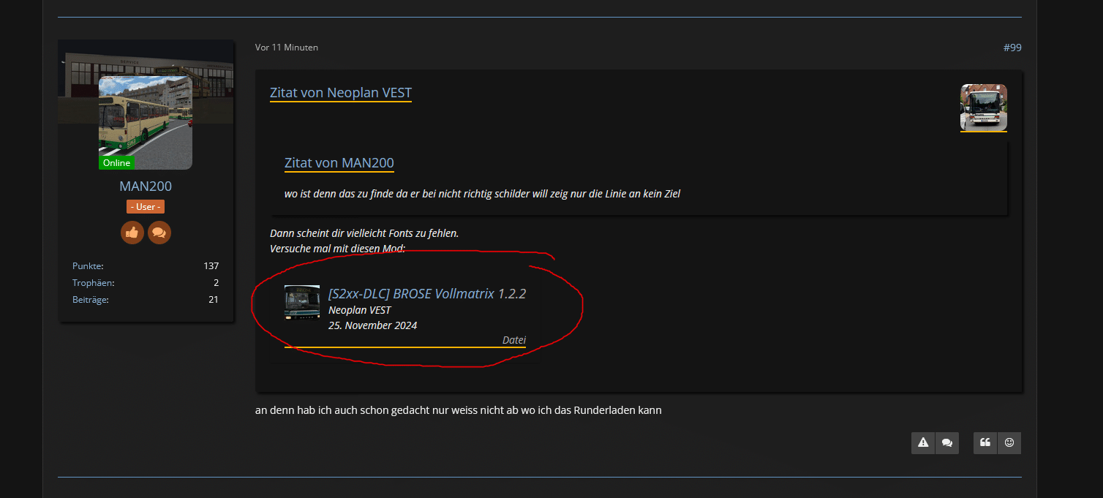
Task: Open MAN200's bus avatar picture
Action: coord(146,123)
